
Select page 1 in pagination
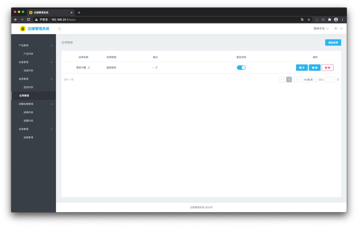(x=289, y=80)
